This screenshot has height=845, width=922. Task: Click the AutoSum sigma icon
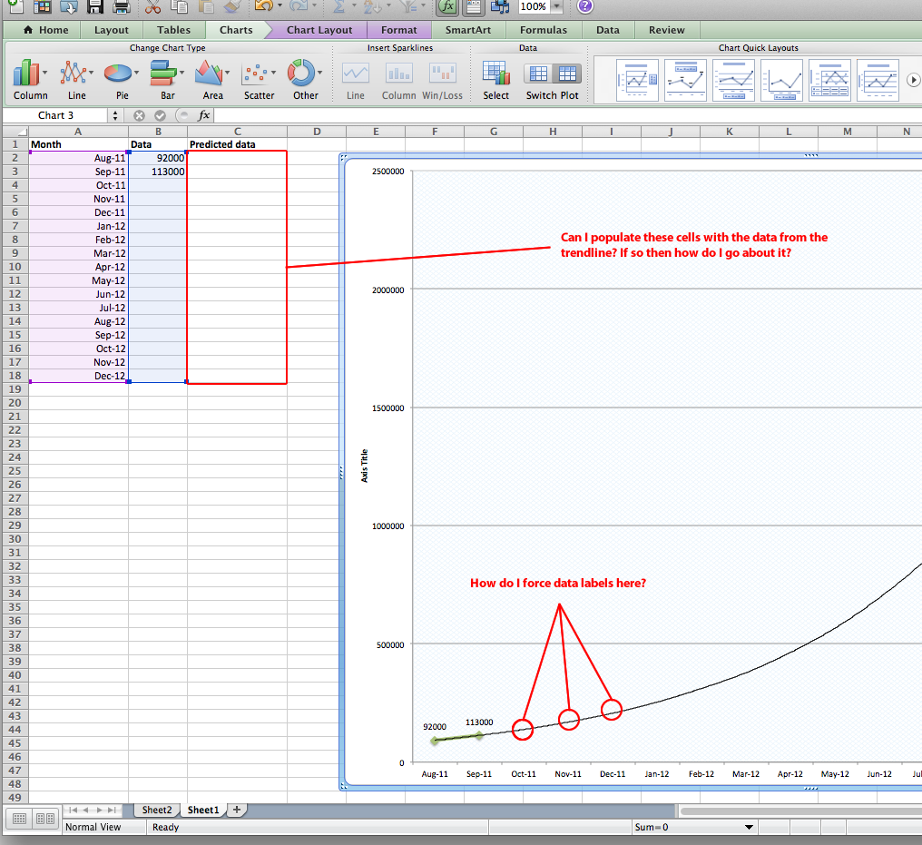(338, 6)
